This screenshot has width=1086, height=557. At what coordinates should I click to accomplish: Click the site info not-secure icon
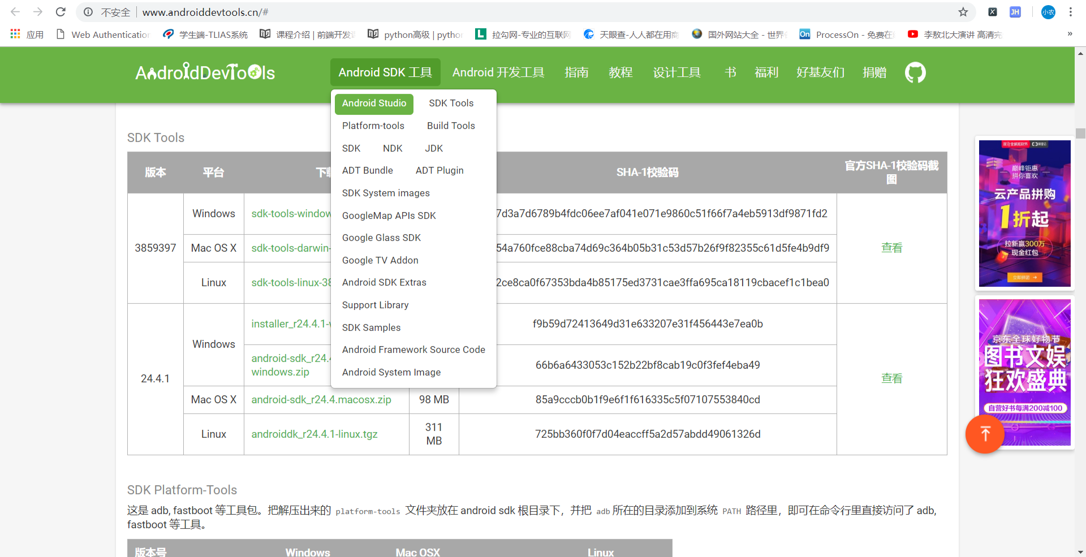click(88, 12)
